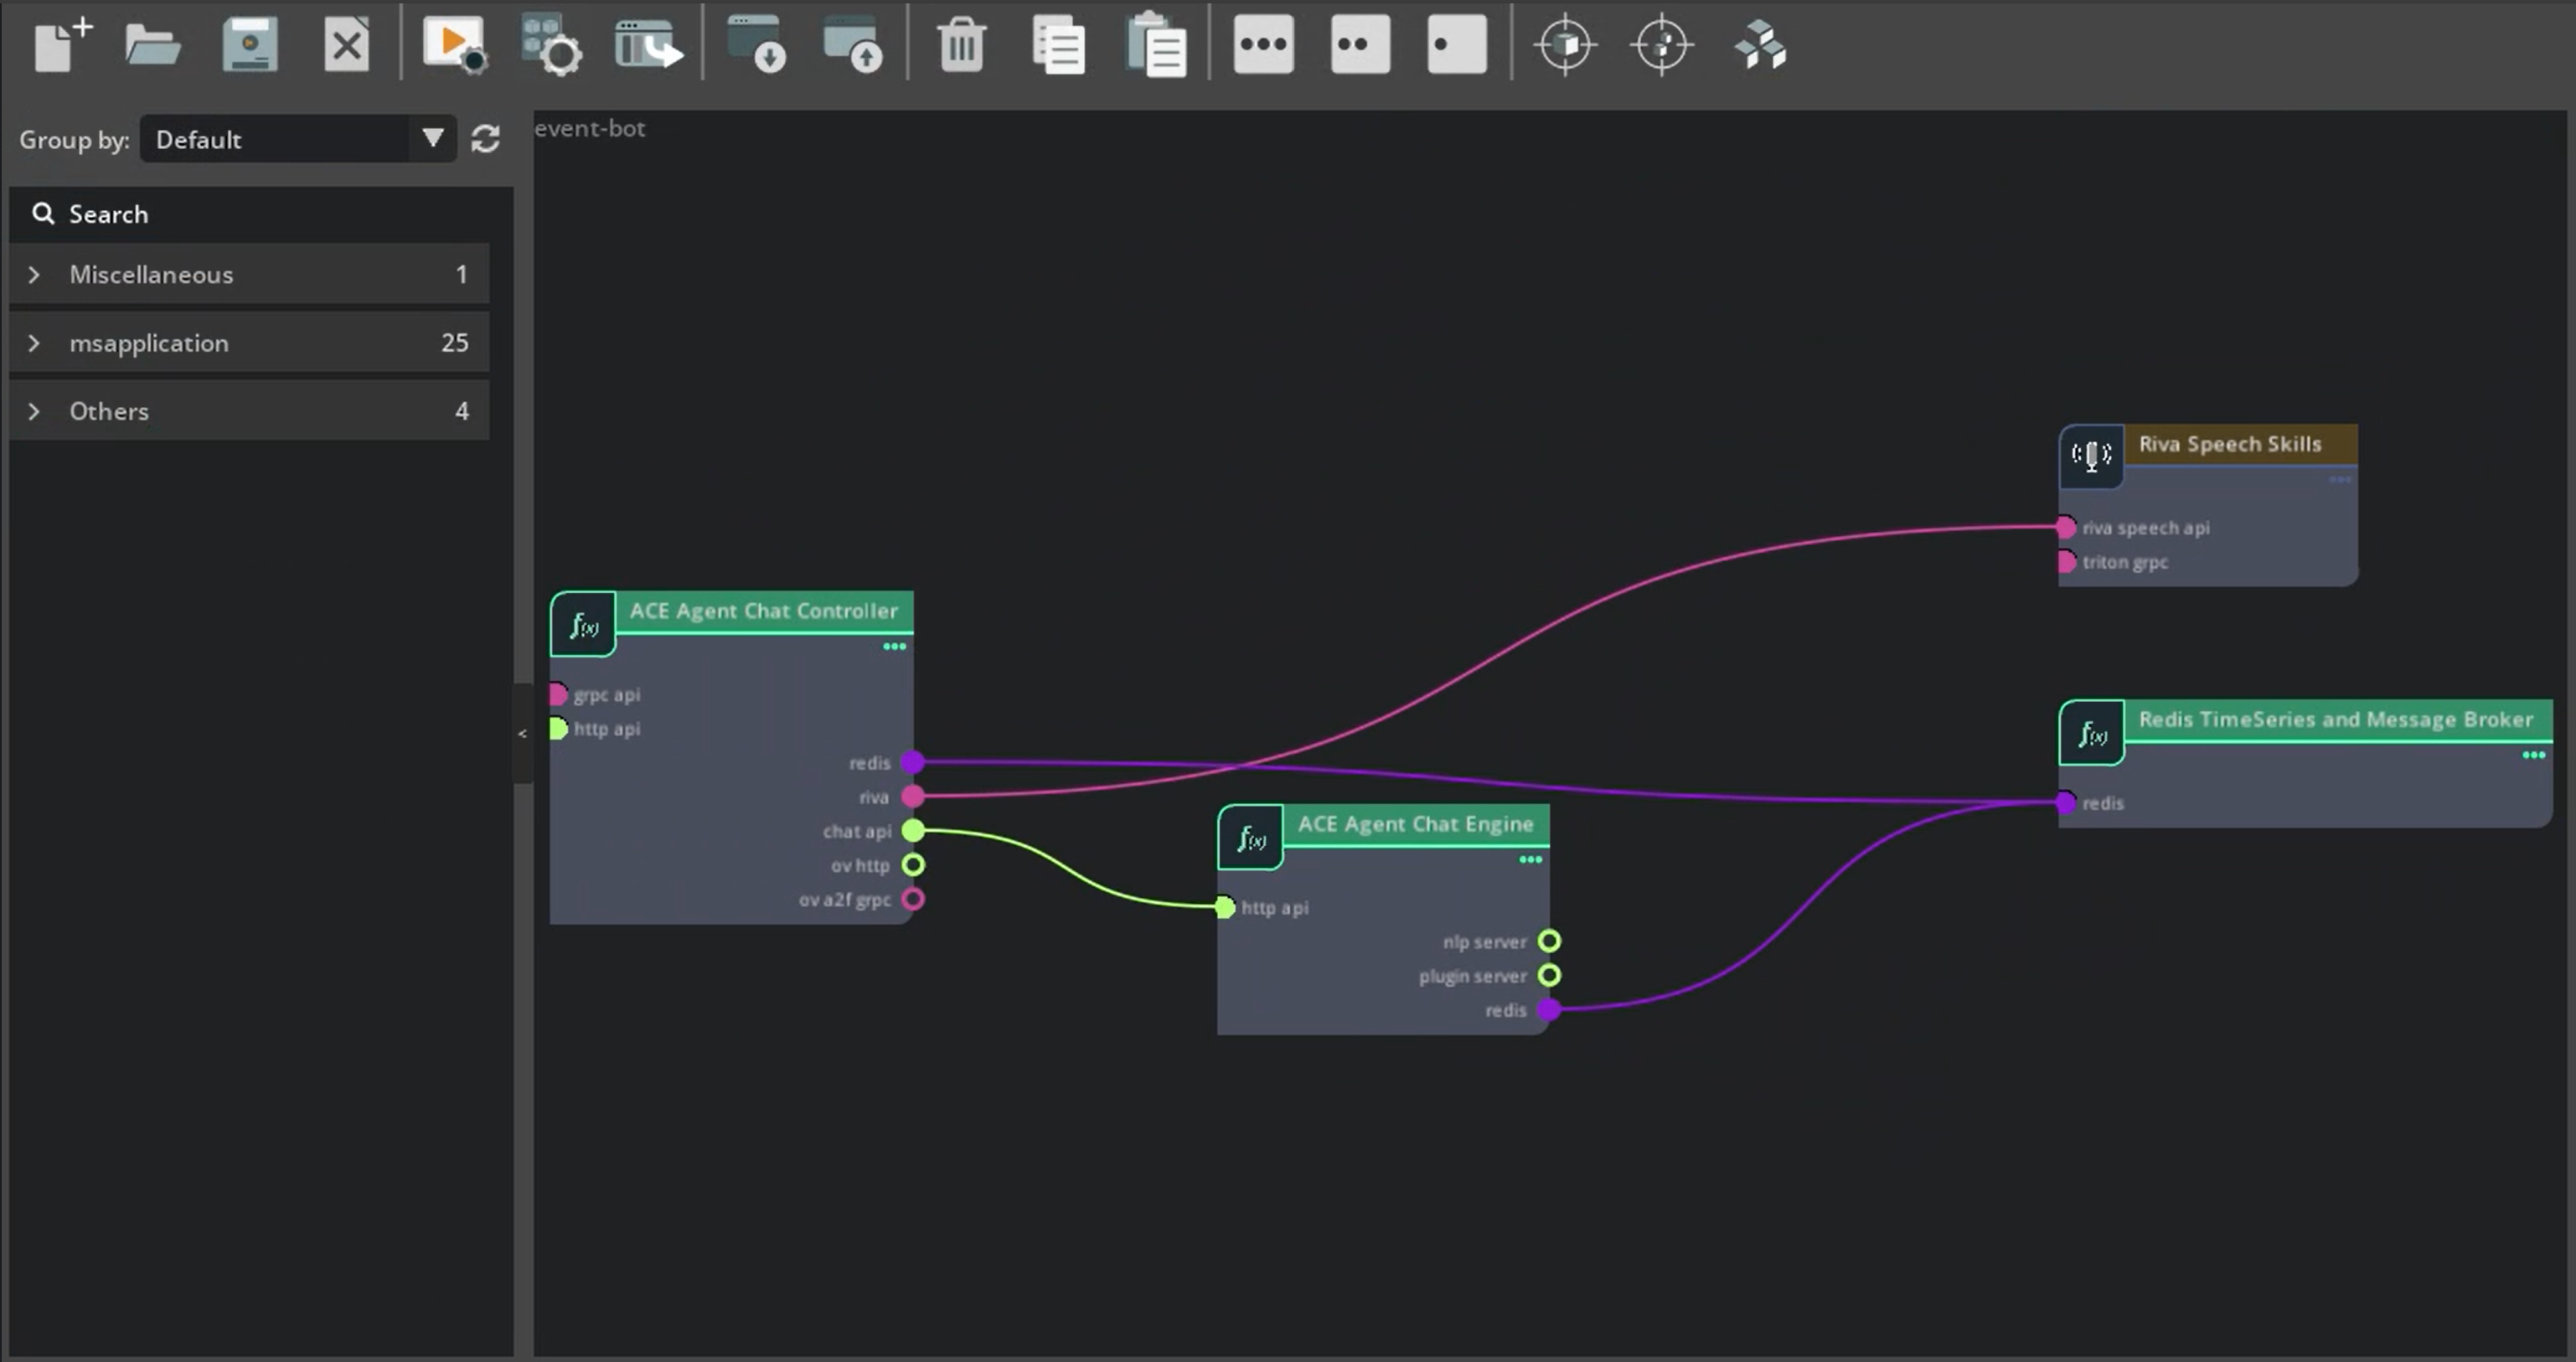Click the redis port on Chat Engine
2576x1362 pixels.
(x=1549, y=1010)
